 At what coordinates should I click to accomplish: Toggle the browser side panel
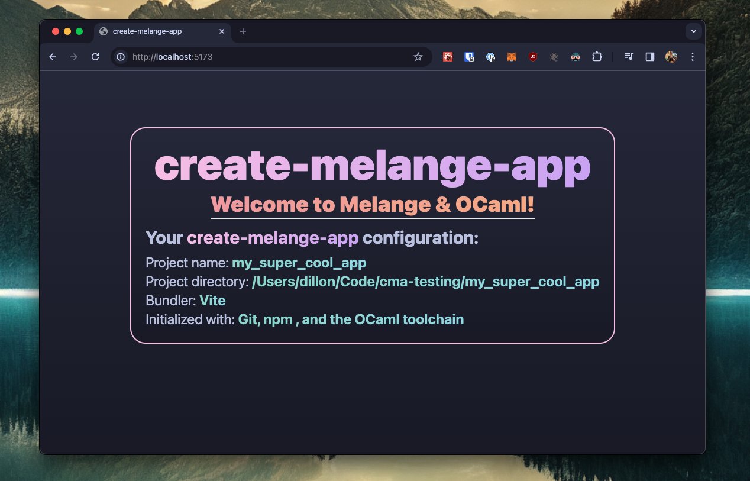coord(650,57)
